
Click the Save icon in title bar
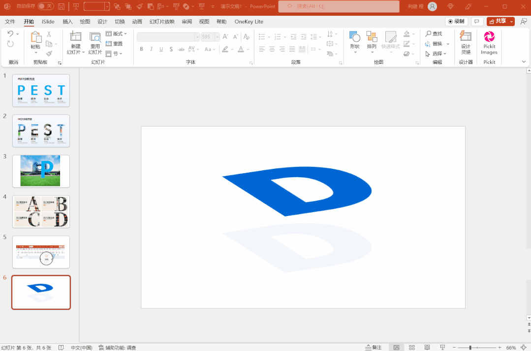(62, 6)
